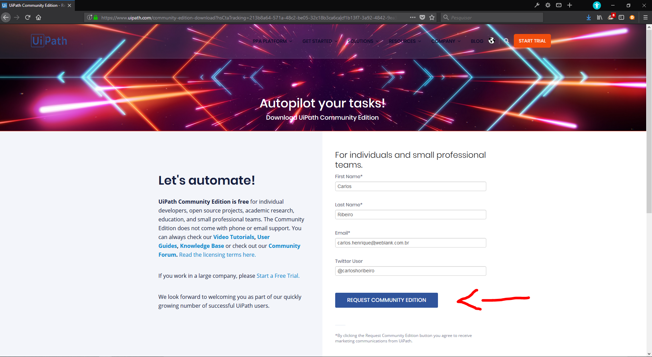Click the page vertical scrollbar
The image size is (652, 357).
click(649, 190)
